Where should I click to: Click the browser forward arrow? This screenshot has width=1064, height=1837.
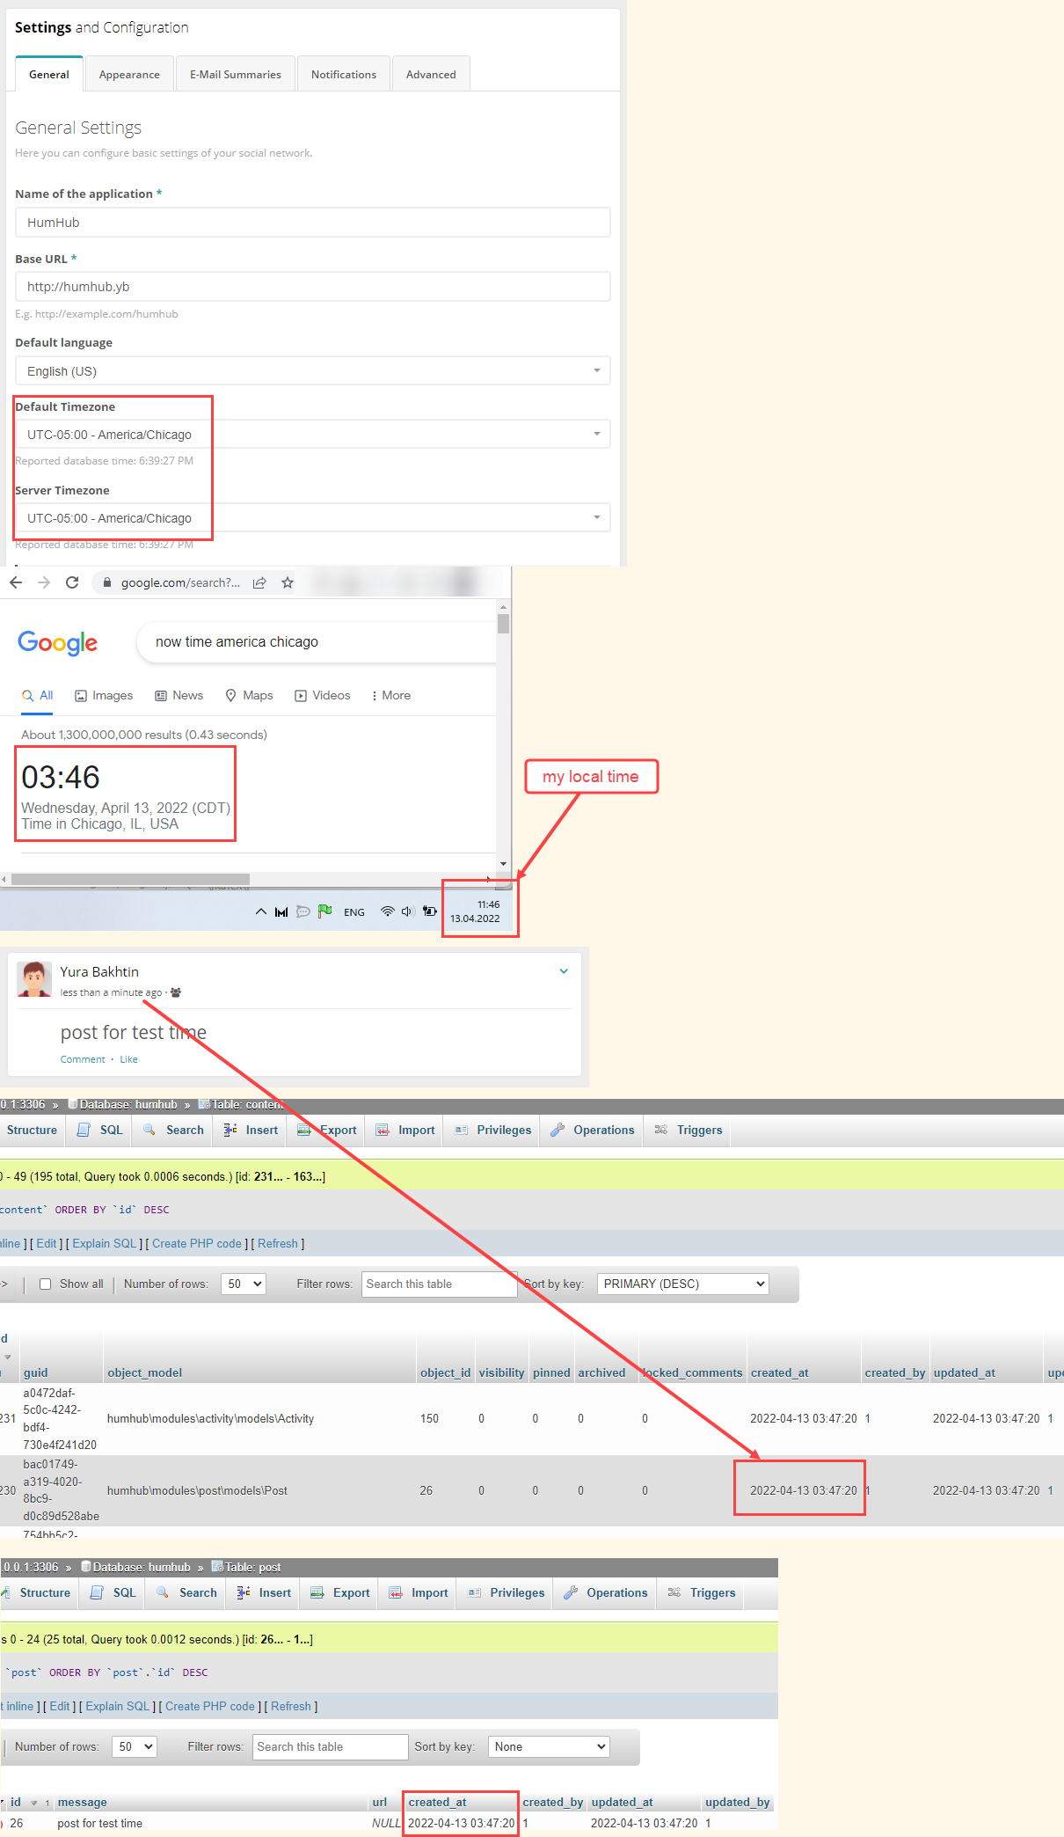click(44, 582)
